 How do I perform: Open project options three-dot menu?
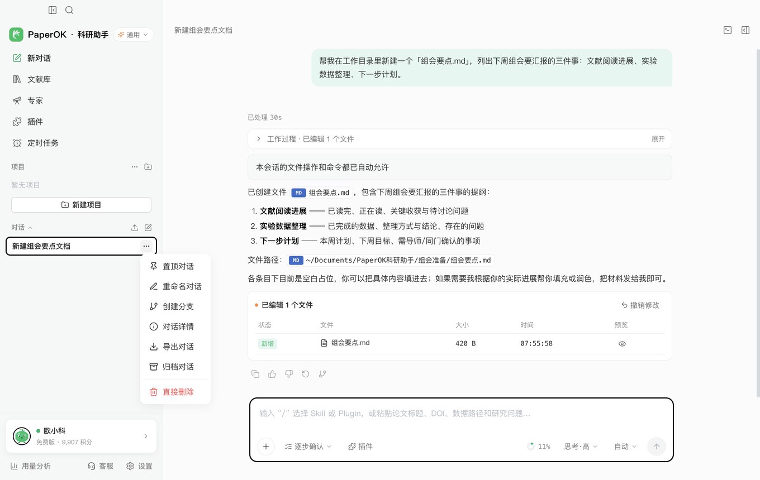[x=135, y=167]
